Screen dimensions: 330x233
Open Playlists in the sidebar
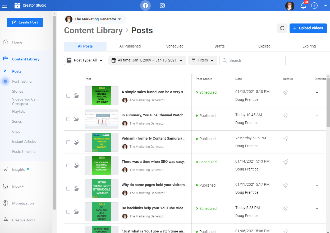pos(19,111)
